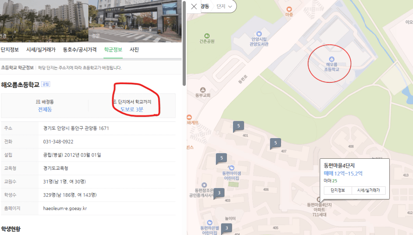Switch to the 단지정보 tab
413x235 pixels.
9,50
